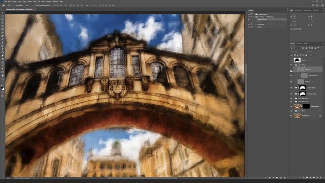Viewport: 325px width, 183px height.
Task: Open the Help menu
Action: 61,2
